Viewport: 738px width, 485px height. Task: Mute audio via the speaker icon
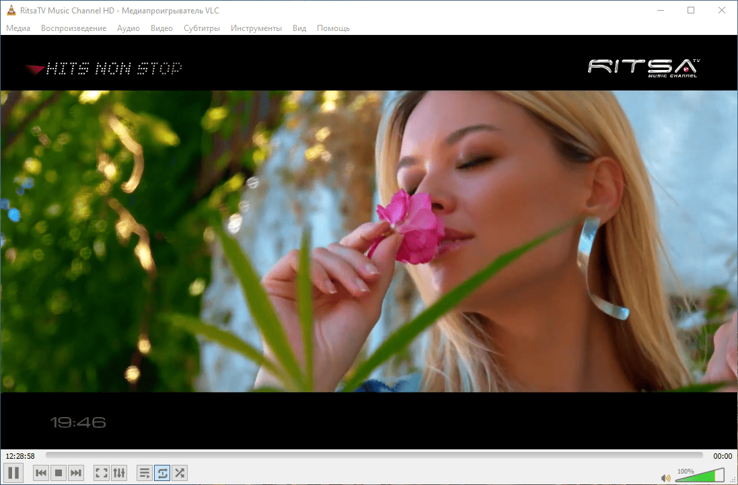pyautogui.click(x=665, y=478)
